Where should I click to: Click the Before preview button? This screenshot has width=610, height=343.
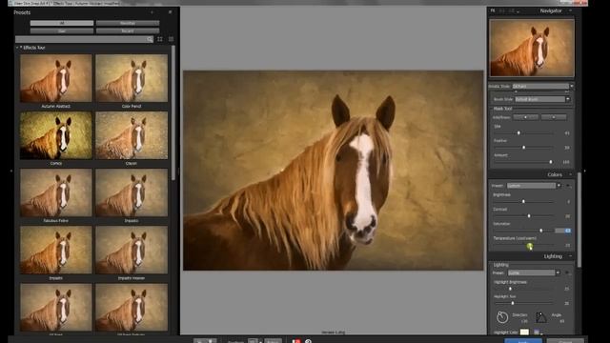pyautogui.click(x=274, y=341)
